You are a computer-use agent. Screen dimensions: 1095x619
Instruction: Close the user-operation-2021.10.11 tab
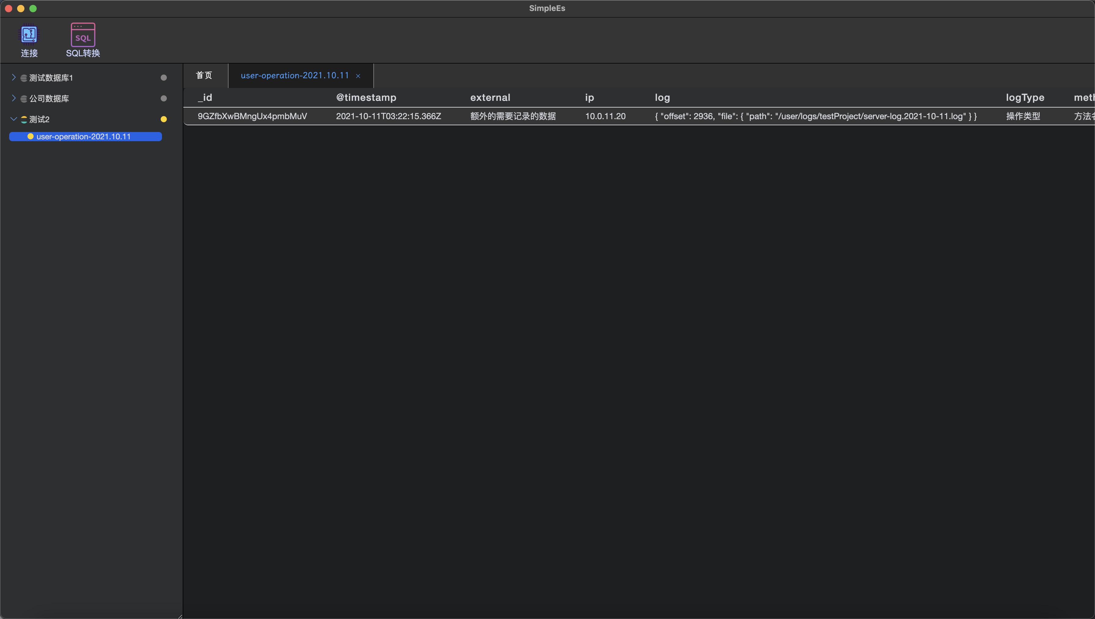point(358,76)
